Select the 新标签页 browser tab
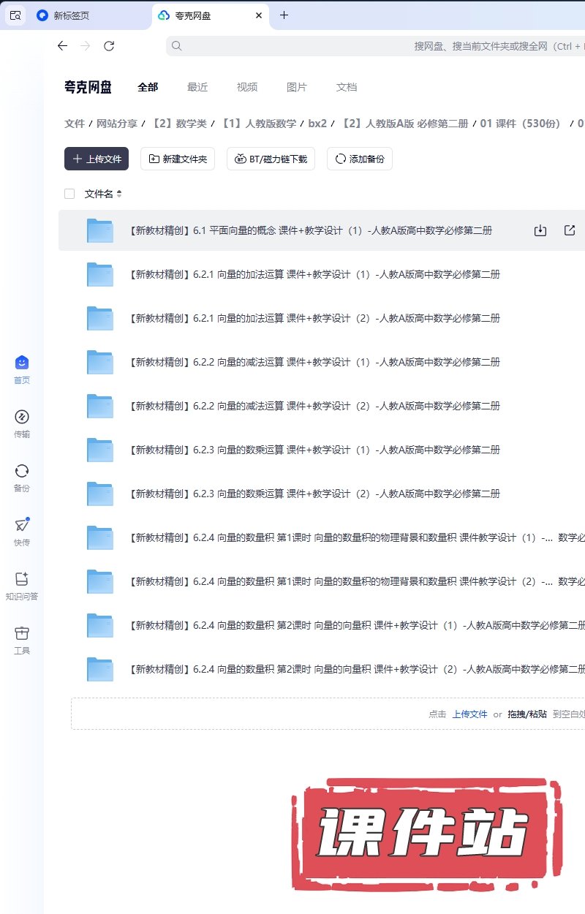 pos(72,15)
